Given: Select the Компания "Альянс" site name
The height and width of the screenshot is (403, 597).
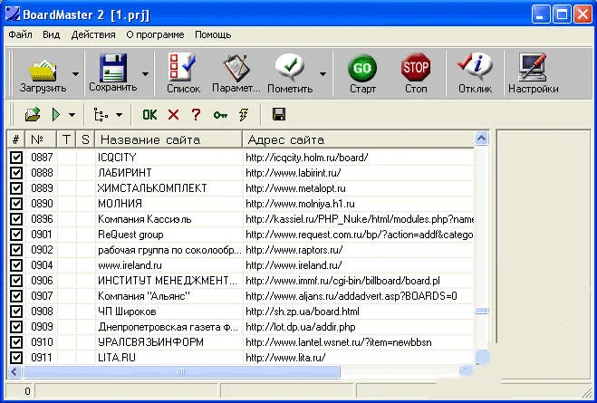Looking at the screenshot, I should (x=143, y=296).
